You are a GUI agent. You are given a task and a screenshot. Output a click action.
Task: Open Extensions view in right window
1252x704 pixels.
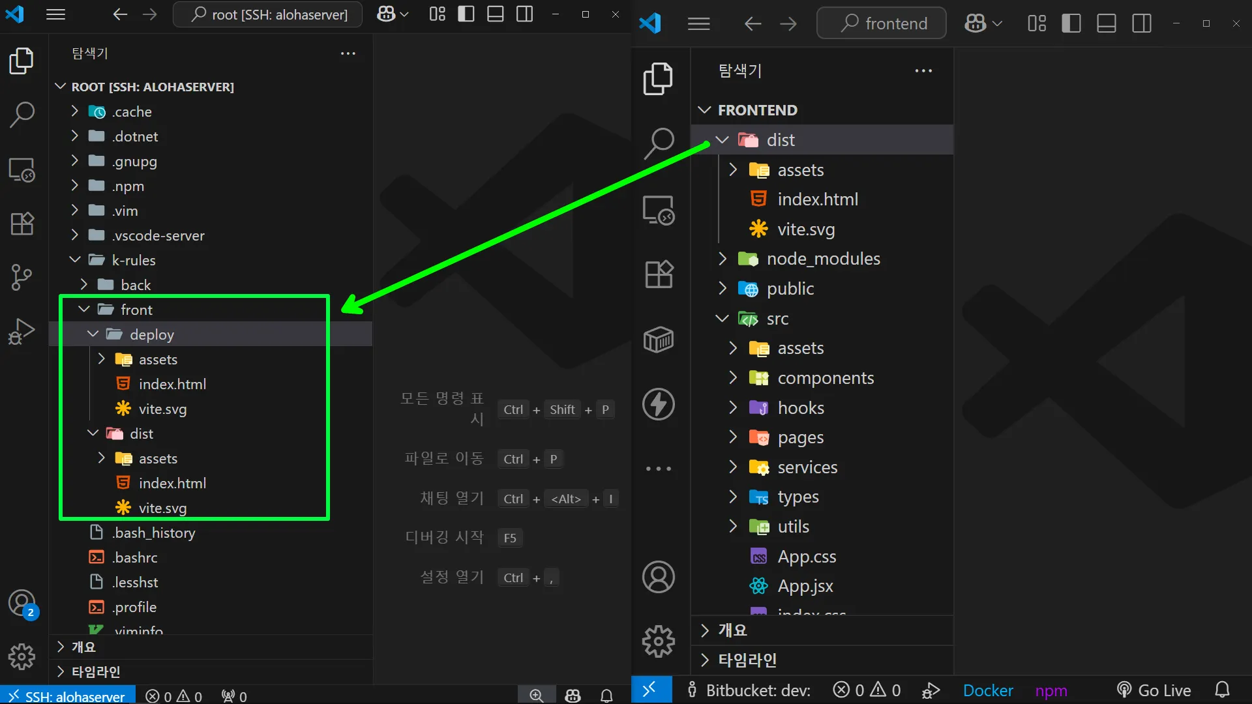[659, 274]
